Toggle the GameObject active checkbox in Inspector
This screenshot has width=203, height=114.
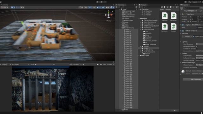(x=186, y=8)
